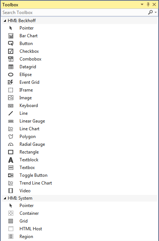159x241 pixels.
Task: Click the Button label text
Action: pos(26,44)
